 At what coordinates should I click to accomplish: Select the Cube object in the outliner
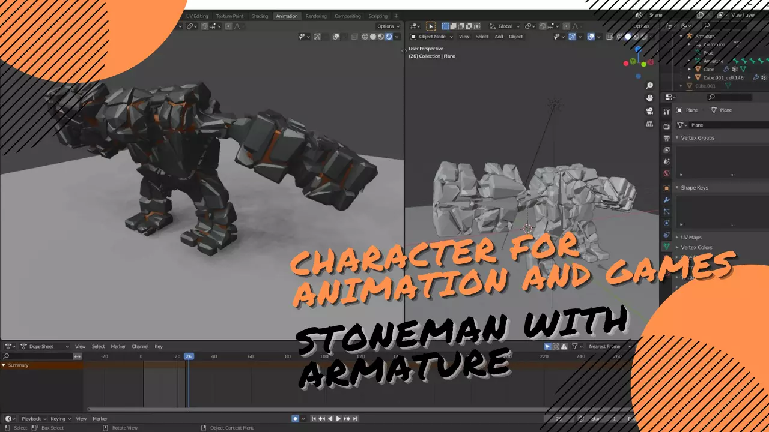point(709,69)
